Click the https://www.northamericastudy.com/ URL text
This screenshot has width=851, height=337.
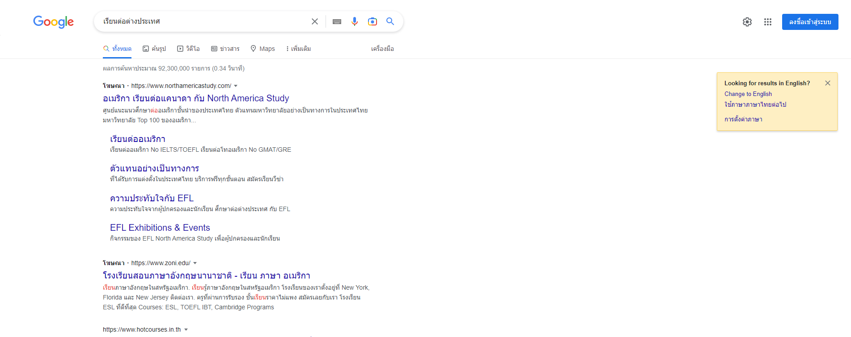point(181,86)
